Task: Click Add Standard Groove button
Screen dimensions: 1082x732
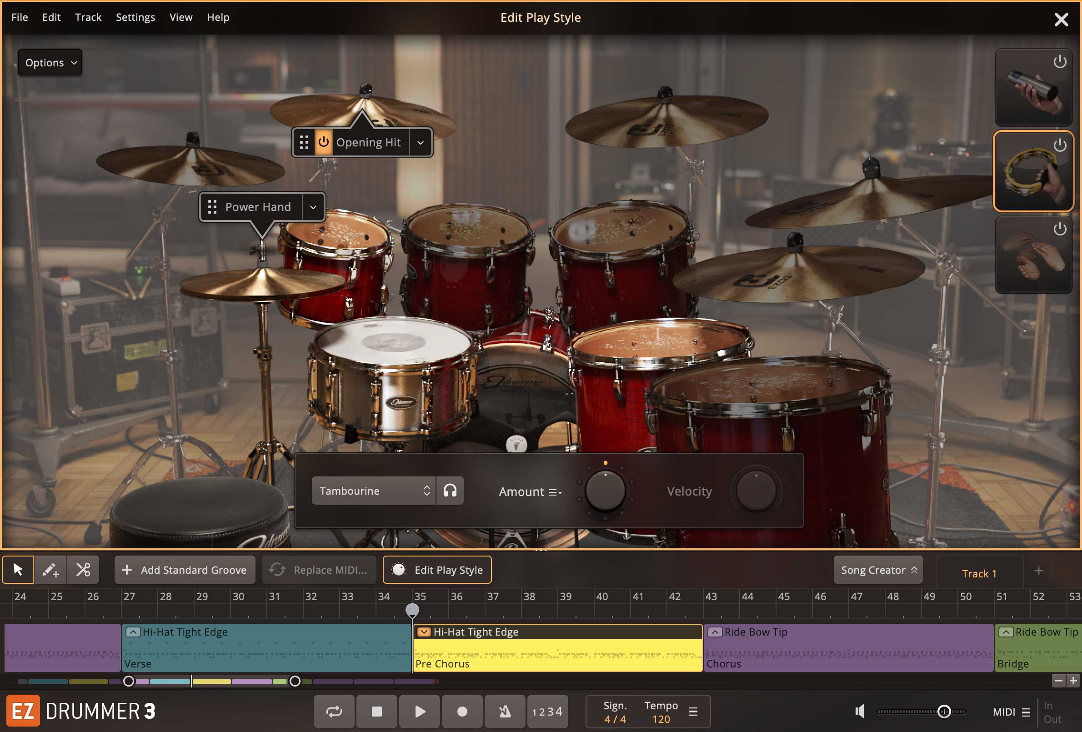Action: click(x=185, y=570)
